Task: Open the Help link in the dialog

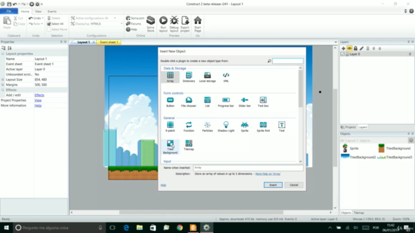Action: 163,185
